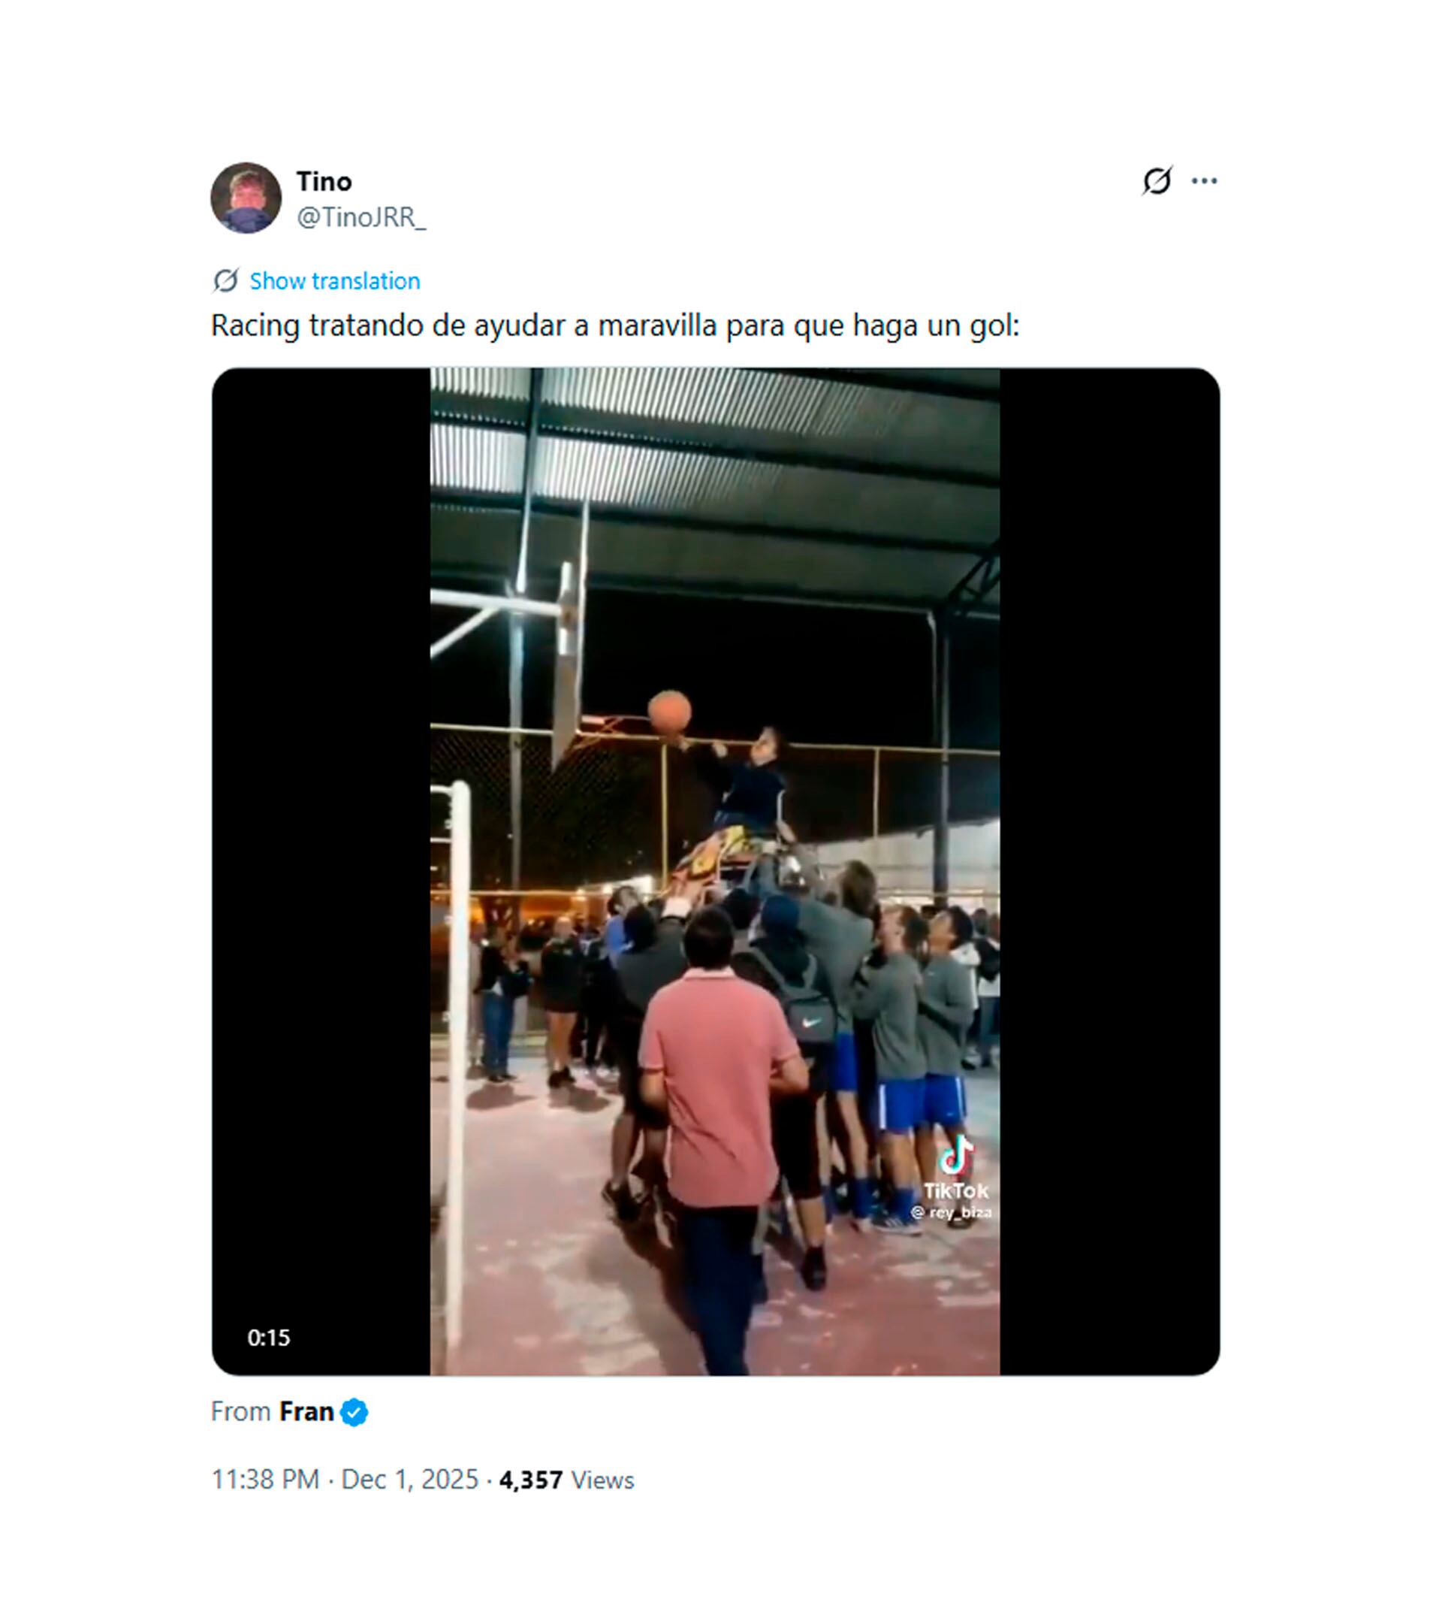This screenshot has height=1618, width=1442.
Task: Open the display name Tino
Action: 324,182
